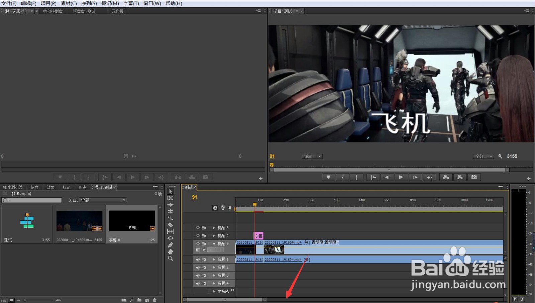Open Find in Project panel
The image size is (535, 303).
pyautogui.click(x=132, y=300)
